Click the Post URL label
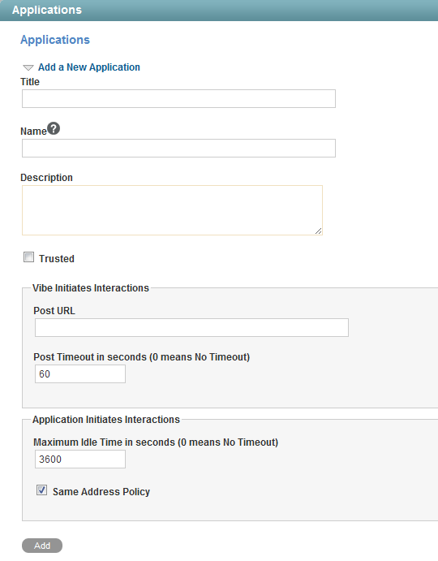Image resolution: width=438 pixels, height=561 pixels. click(54, 311)
